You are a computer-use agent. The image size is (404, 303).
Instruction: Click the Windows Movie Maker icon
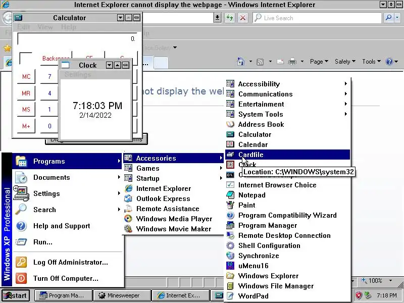(128, 229)
